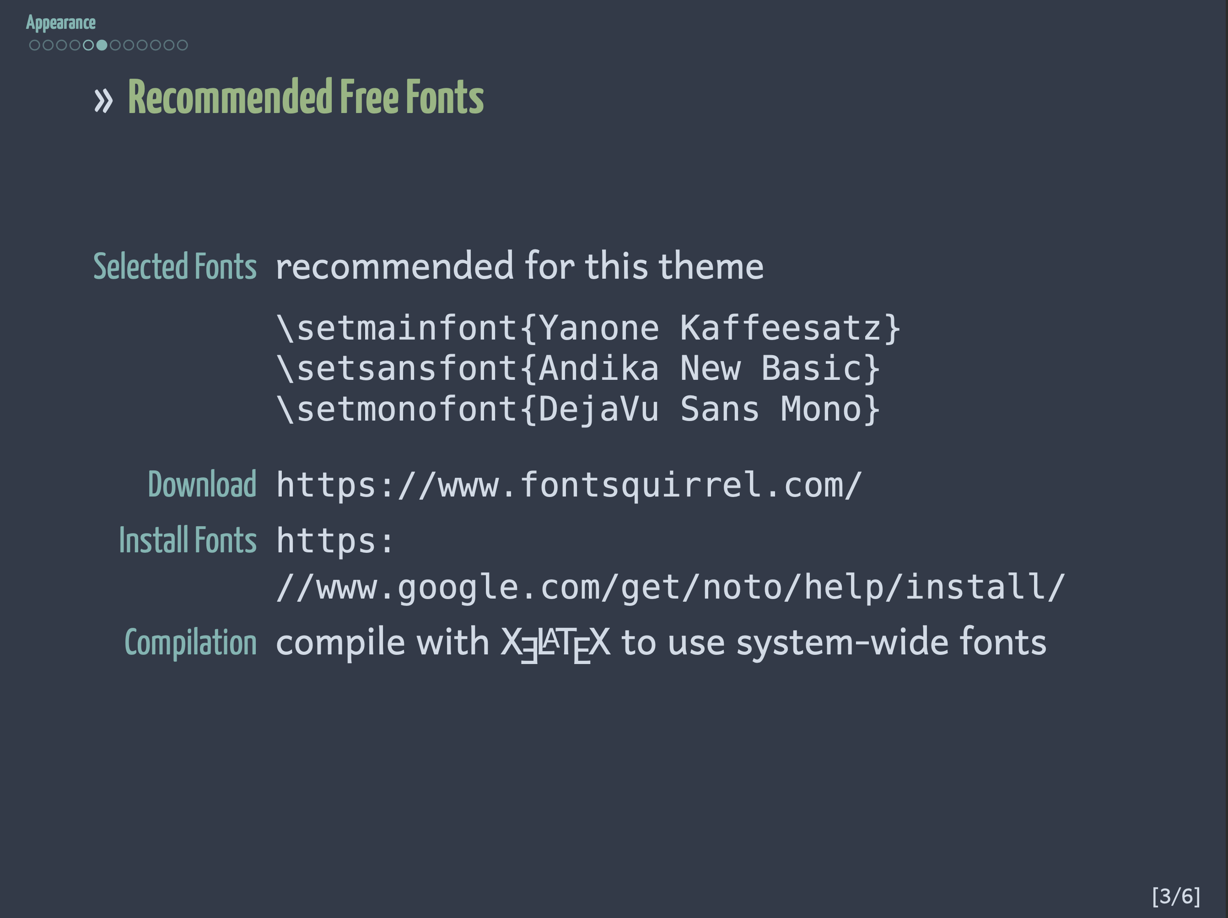1228x918 pixels.
Task: Click the eighth navigation dot
Action: coord(128,46)
